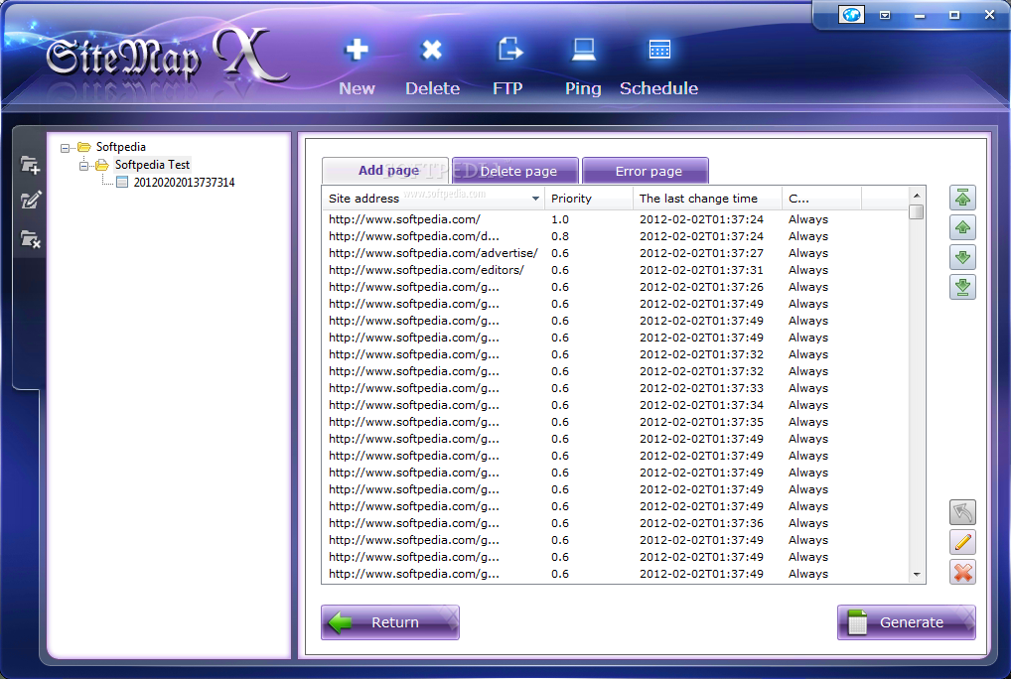This screenshot has height=679, width=1011.
Task: Collapse the Softpedia root tree node
Action: pos(65,148)
